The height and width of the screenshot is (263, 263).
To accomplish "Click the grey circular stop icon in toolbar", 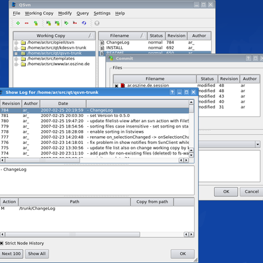I will (x=97, y=23).
